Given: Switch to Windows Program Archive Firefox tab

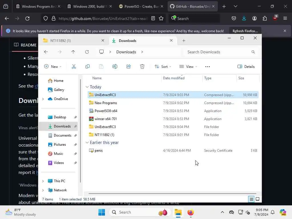Looking at the screenshot, I should point(38,6).
